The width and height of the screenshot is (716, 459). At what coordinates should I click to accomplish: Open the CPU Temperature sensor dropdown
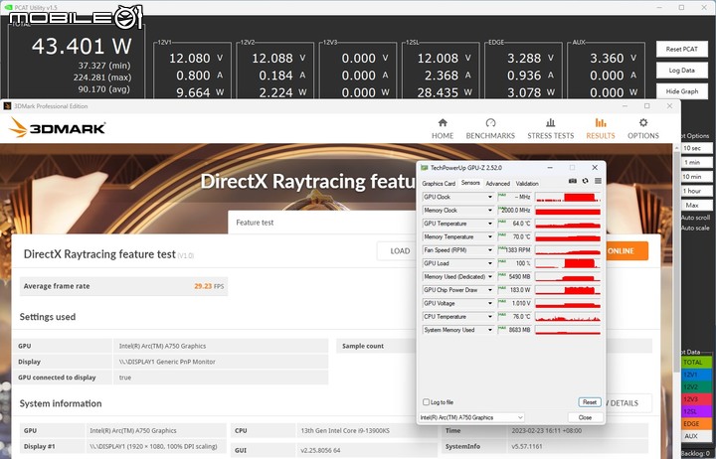[490, 316]
